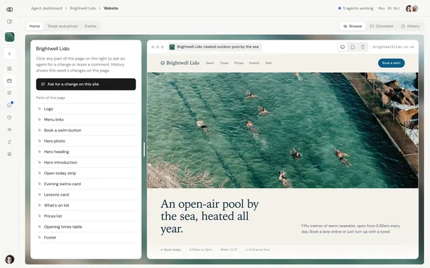
Task: Toggle the sidebar panel icon
Action: pyautogui.click(x=9, y=21)
